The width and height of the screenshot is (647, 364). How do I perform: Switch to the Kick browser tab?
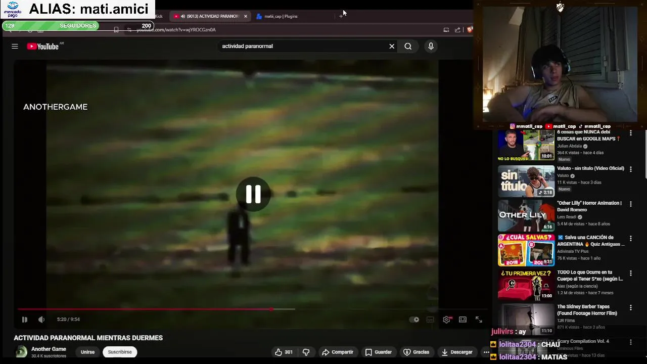159,16
